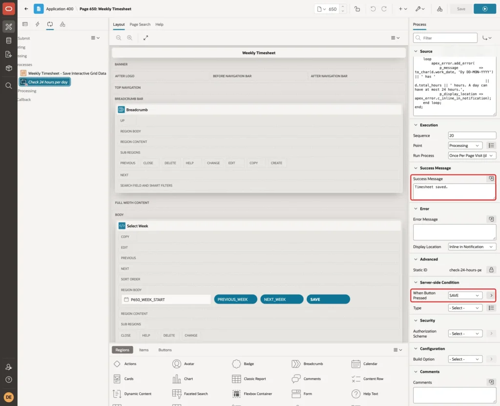
Task: Collapse the Execution section
Action: click(x=416, y=125)
